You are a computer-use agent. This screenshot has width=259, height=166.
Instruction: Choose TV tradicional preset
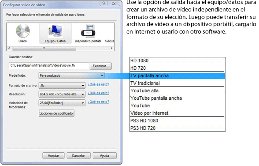click(177, 83)
